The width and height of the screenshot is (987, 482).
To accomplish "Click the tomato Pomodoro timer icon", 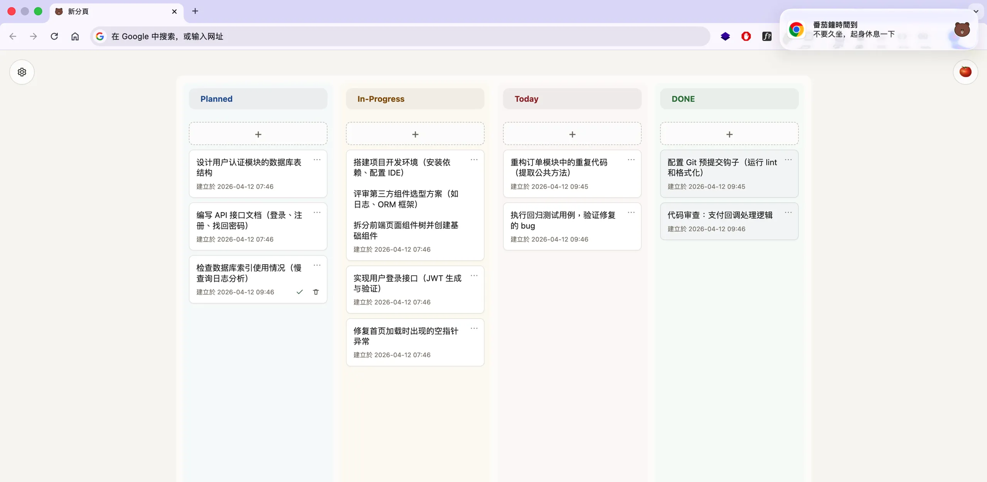I will (x=965, y=72).
